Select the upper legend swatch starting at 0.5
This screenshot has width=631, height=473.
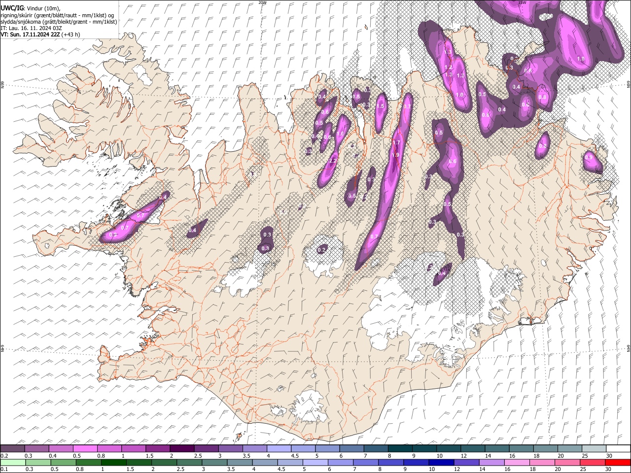coord(85,448)
